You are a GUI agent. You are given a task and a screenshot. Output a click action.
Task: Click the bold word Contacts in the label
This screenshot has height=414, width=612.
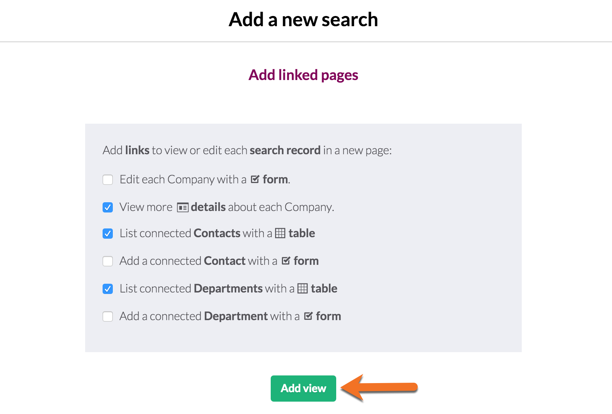pyautogui.click(x=217, y=233)
